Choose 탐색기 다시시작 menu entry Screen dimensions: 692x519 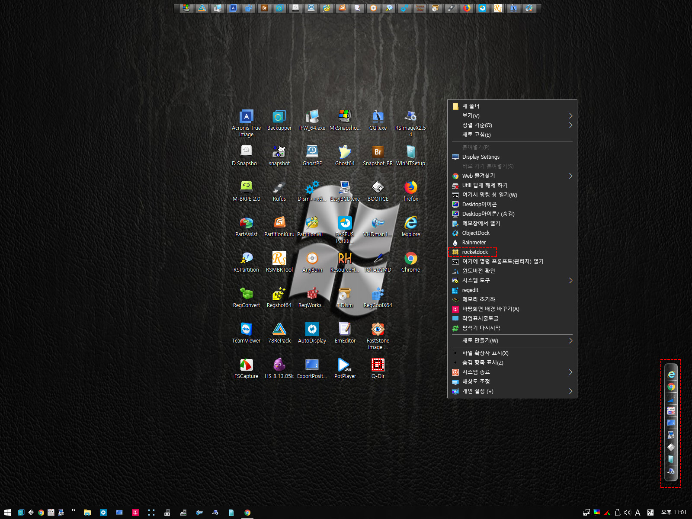[512, 328]
